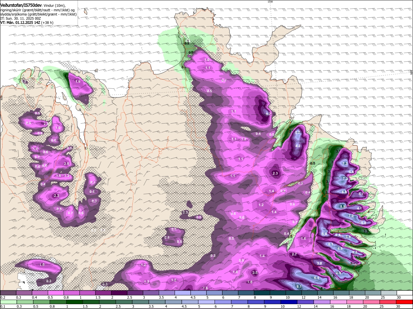Click the 30 label in upper legend row
The image size is (413, 309).
coord(399,297)
